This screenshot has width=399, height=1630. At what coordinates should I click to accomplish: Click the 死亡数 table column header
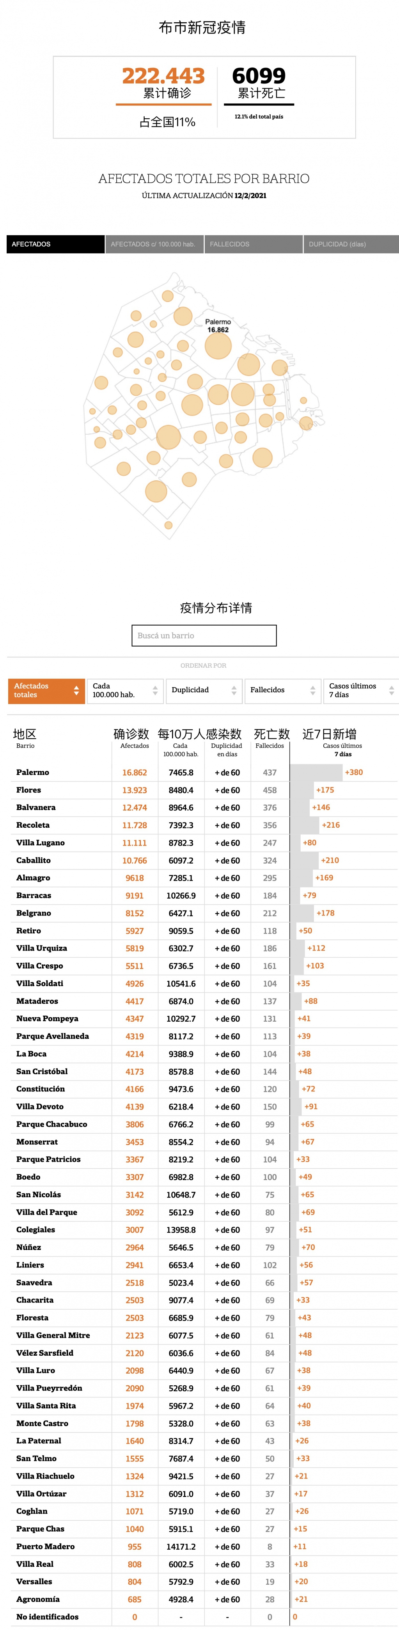[x=271, y=734]
